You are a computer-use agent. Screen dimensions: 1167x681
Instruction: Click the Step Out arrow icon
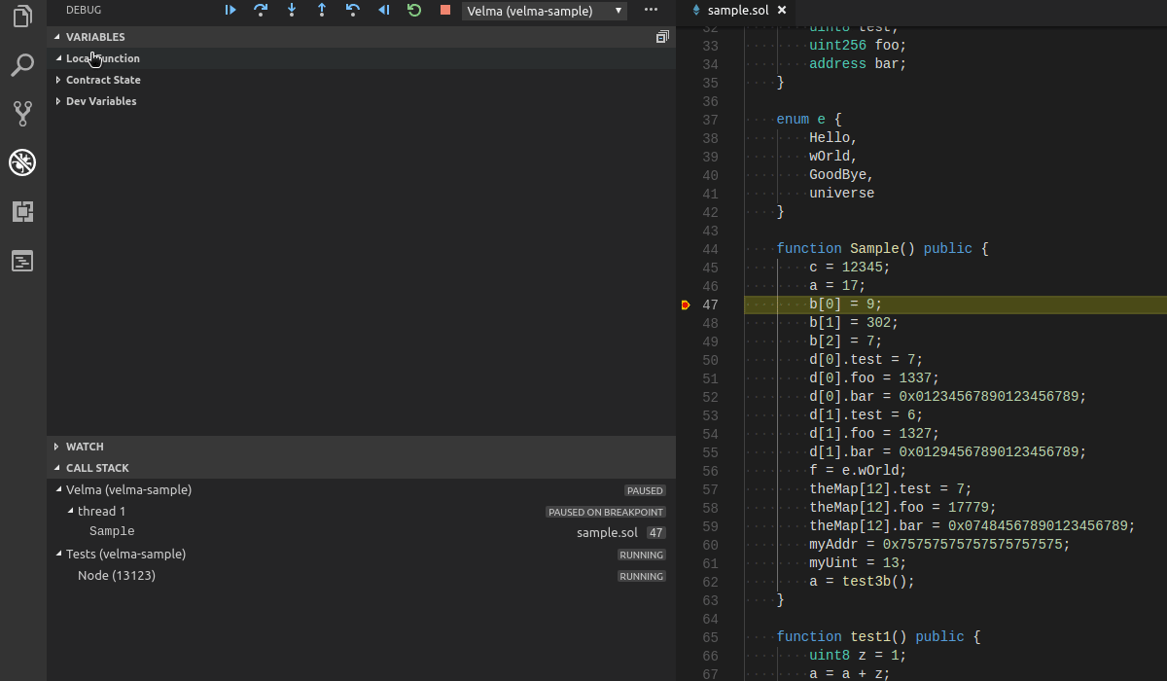(322, 10)
